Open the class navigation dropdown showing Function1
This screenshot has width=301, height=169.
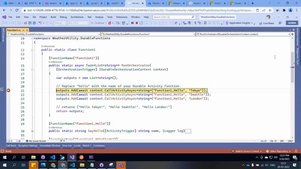[x=148, y=34]
